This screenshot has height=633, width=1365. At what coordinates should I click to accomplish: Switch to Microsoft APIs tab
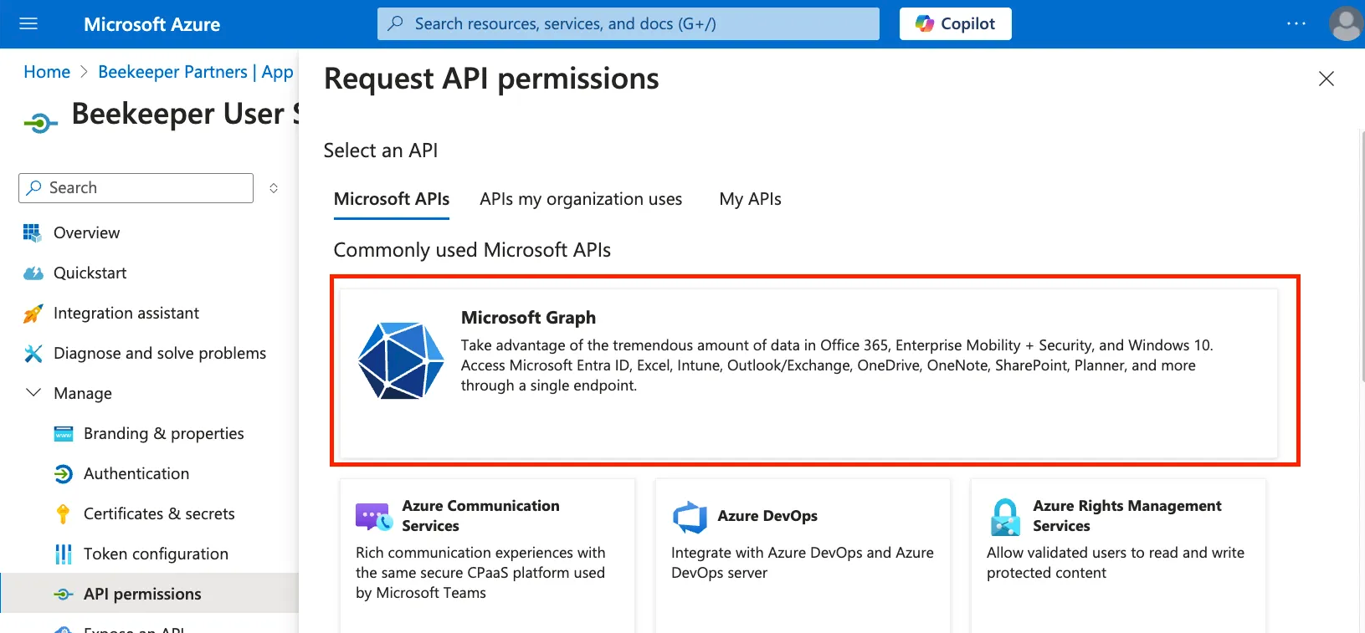coord(392,200)
